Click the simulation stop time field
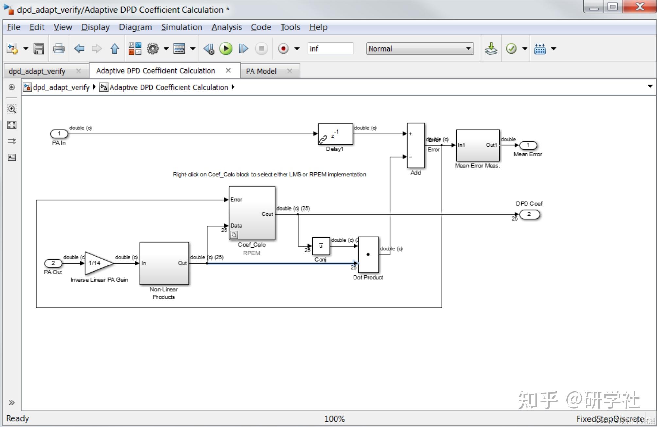657x427 pixels. click(x=330, y=49)
